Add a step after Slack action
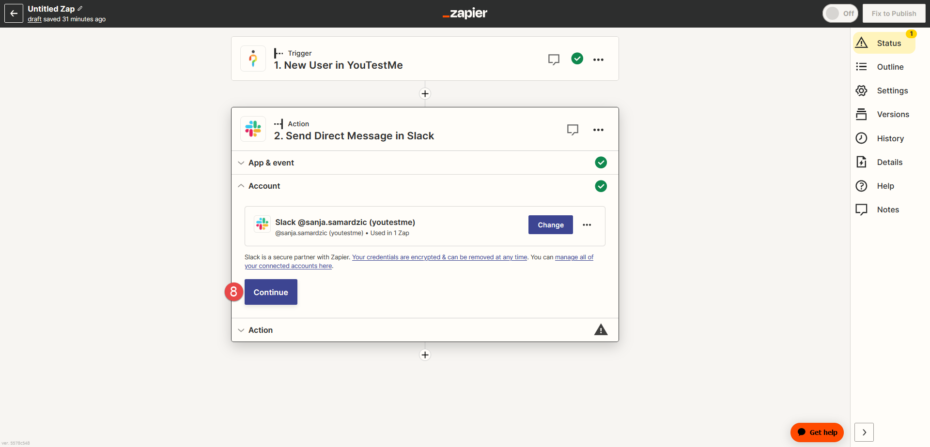 [x=425, y=355]
